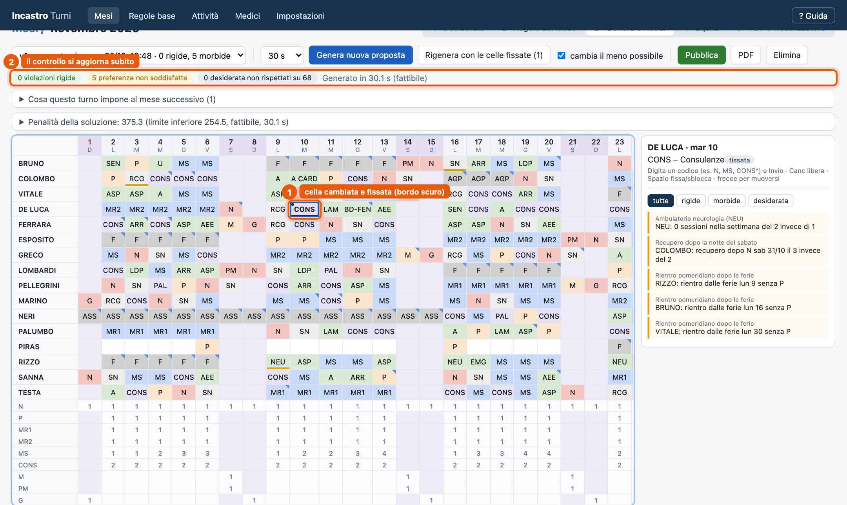
Task: Expand Penalità della soluzione details
Action: [x=423, y=122]
